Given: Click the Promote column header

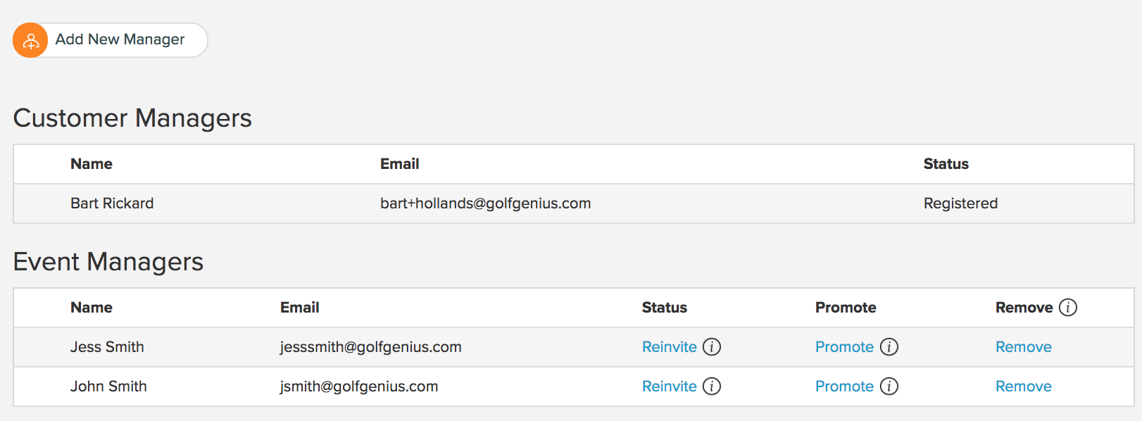Looking at the screenshot, I should click(846, 308).
